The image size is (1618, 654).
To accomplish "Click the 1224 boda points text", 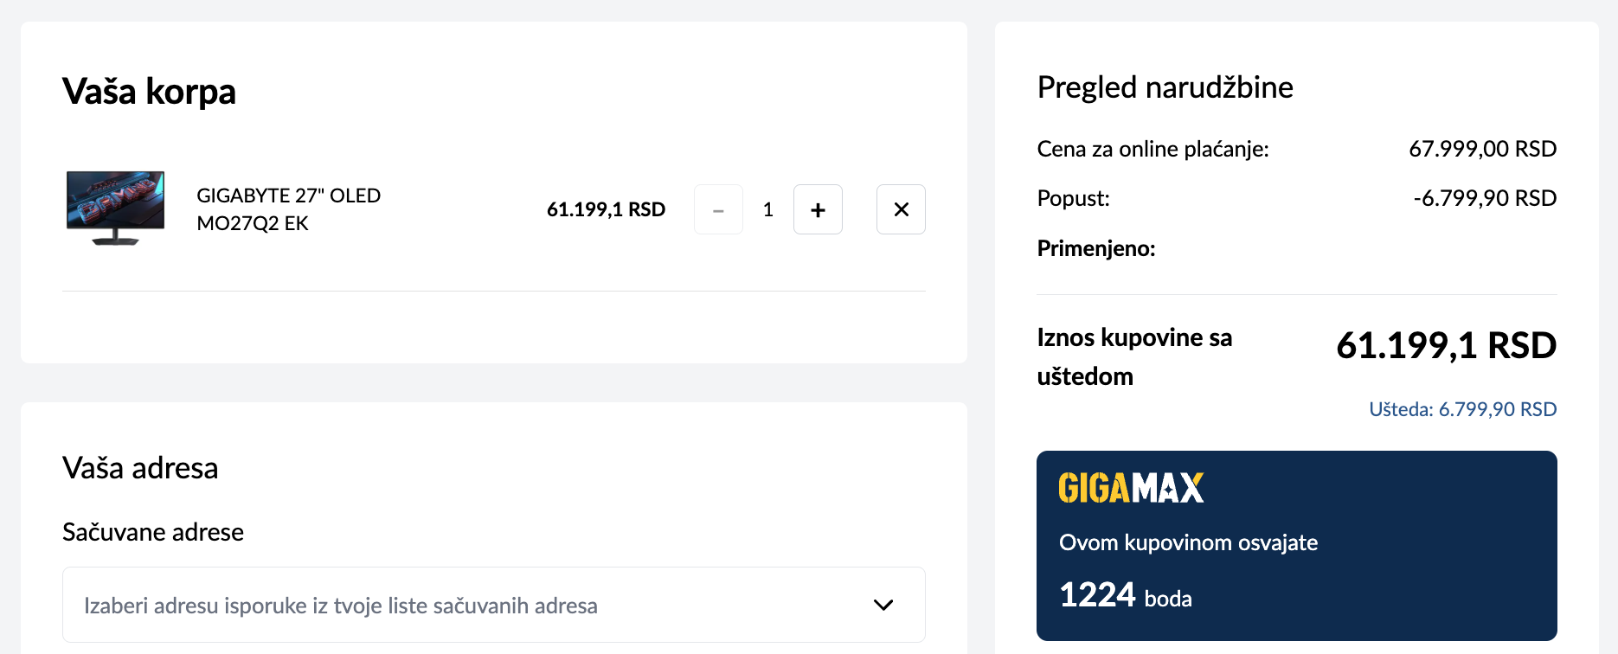I will point(1125,595).
